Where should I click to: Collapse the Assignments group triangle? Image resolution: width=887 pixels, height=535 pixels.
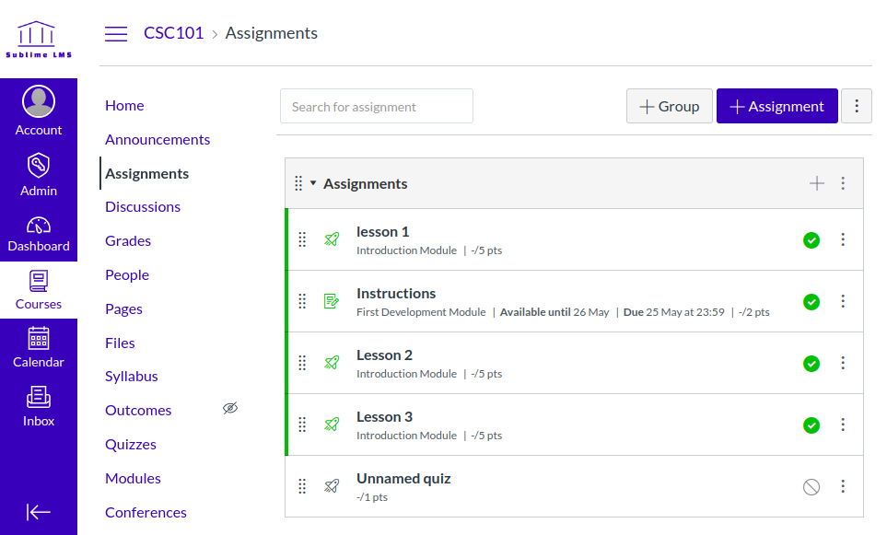tap(313, 183)
